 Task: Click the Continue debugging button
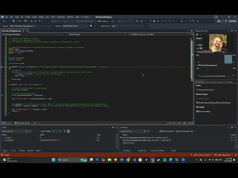click(x=103, y=21)
